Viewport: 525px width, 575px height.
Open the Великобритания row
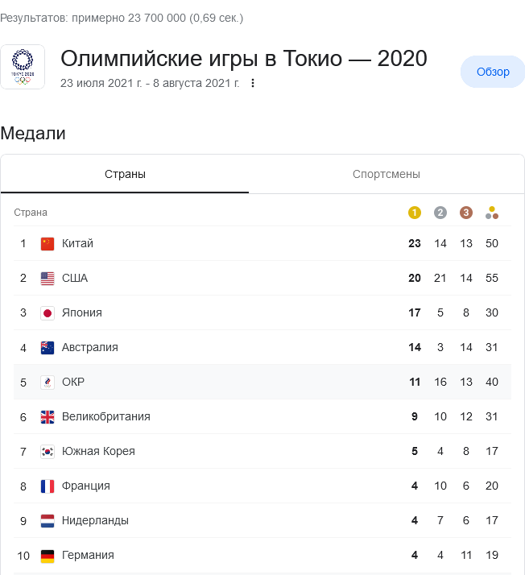click(x=262, y=416)
